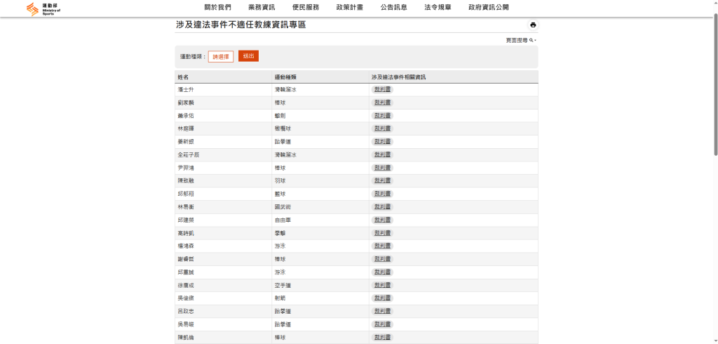Click the vertical page scrollbar thumb

click(716, 83)
